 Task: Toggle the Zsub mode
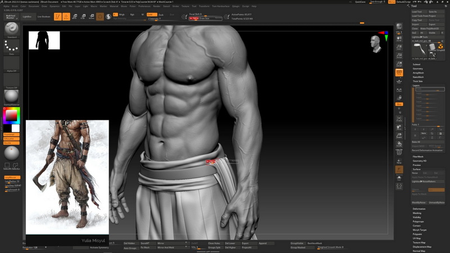coord(161,15)
